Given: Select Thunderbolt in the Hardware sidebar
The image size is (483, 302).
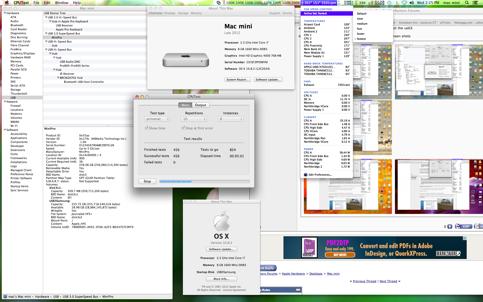Looking at the screenshot, I should pyautogui.click(x=19, y=94).
